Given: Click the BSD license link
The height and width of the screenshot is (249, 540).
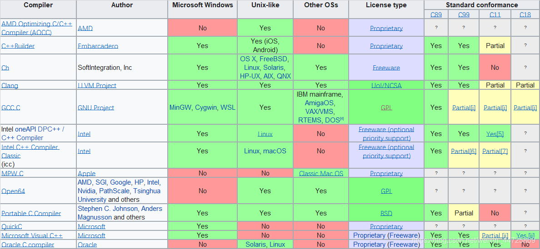Looking at the screenshot, I should click(386, 213).
